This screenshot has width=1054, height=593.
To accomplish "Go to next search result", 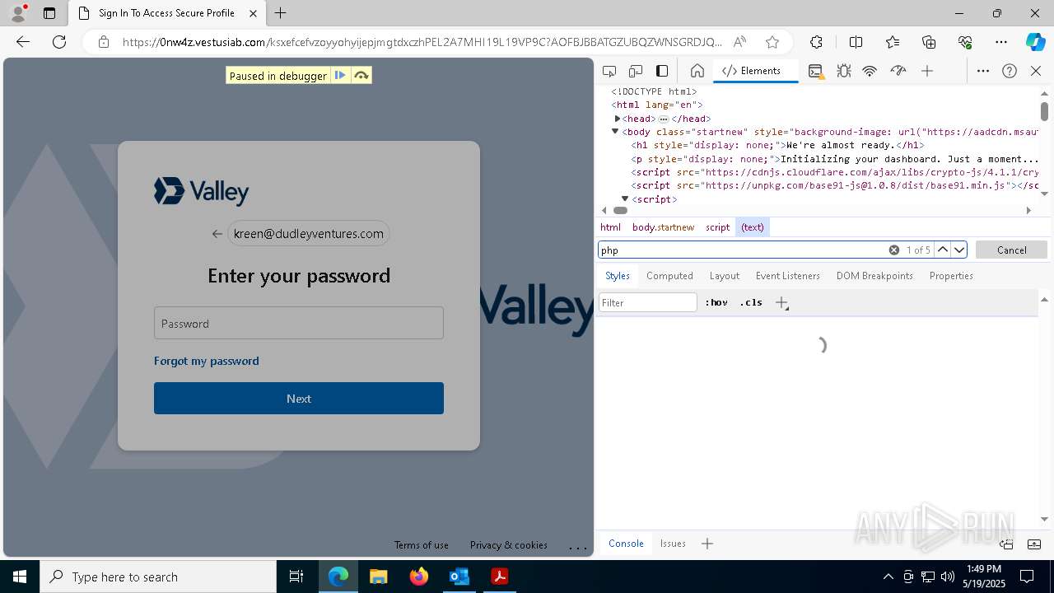I will (x=959, y=250).
